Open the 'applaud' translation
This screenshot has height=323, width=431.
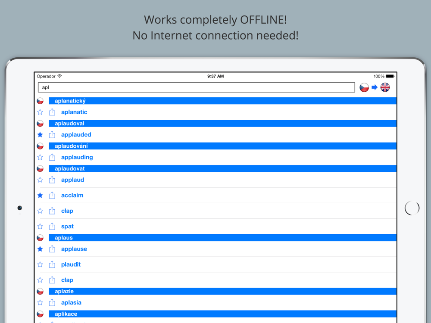(72, 180)
